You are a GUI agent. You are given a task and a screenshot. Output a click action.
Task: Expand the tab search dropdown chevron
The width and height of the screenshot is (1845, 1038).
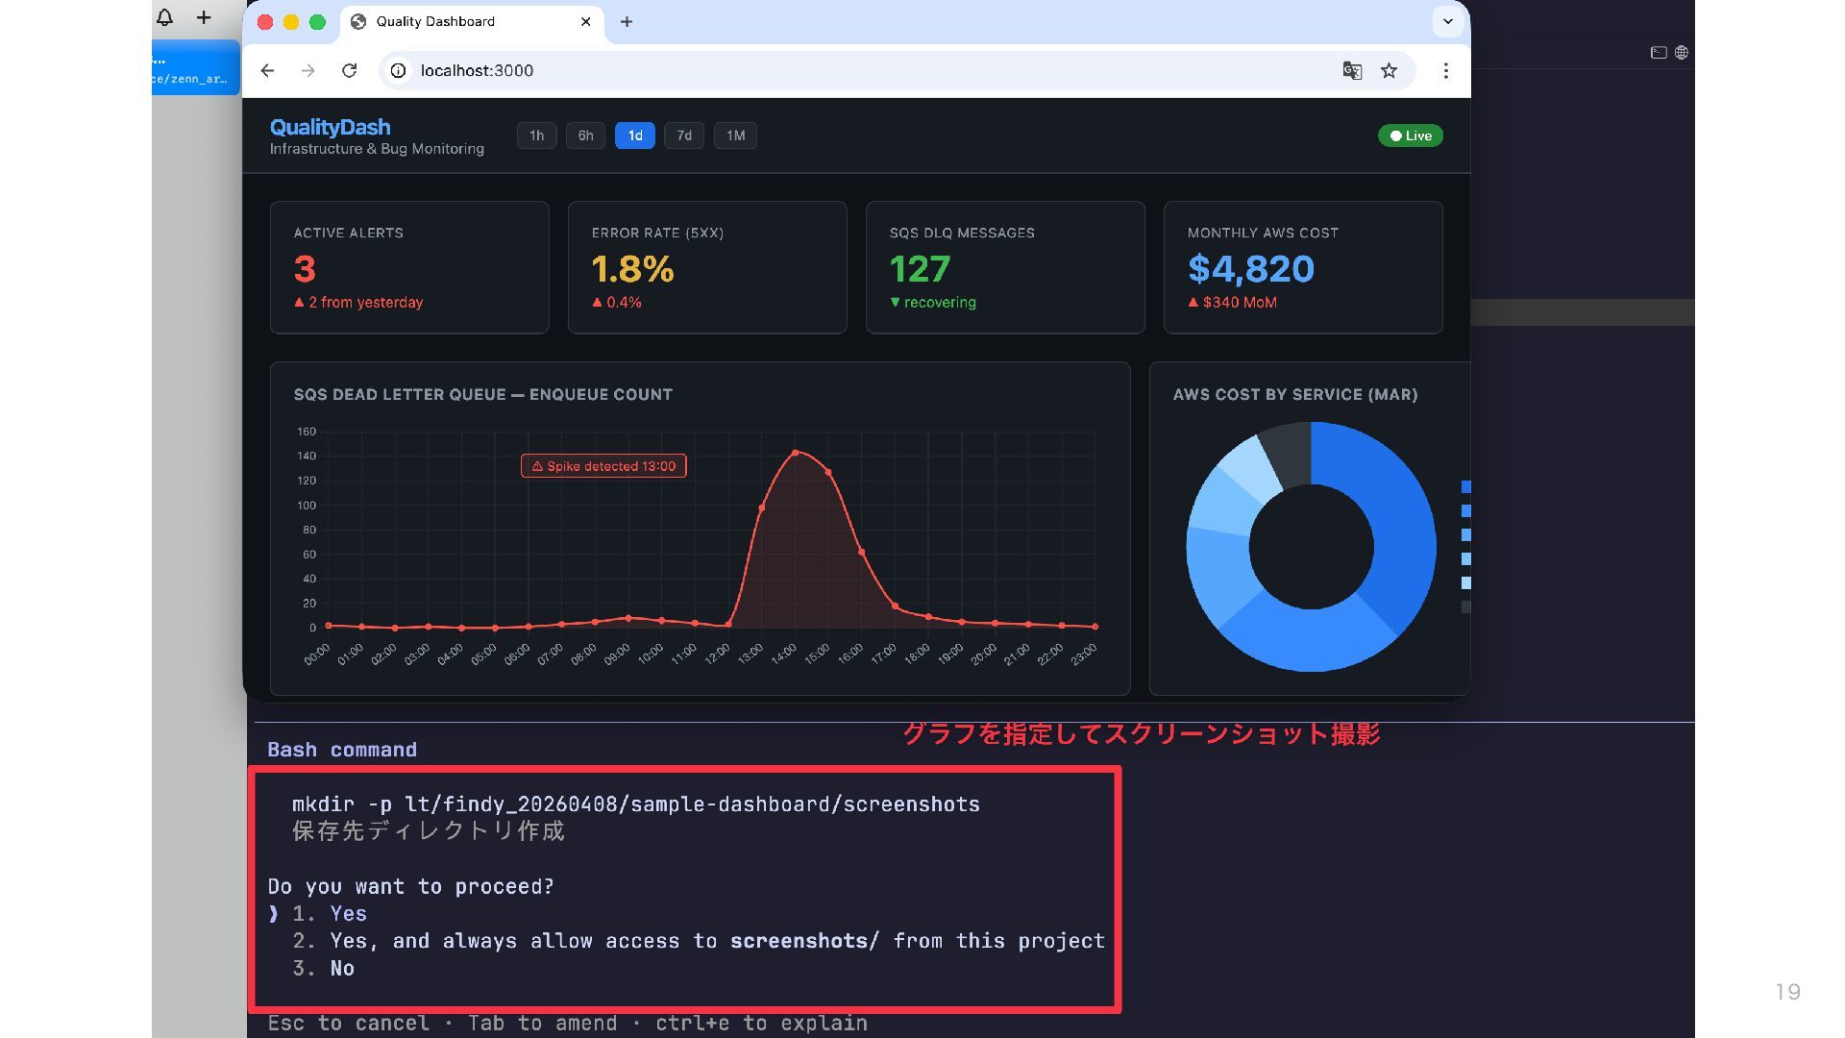[1447, 21]
